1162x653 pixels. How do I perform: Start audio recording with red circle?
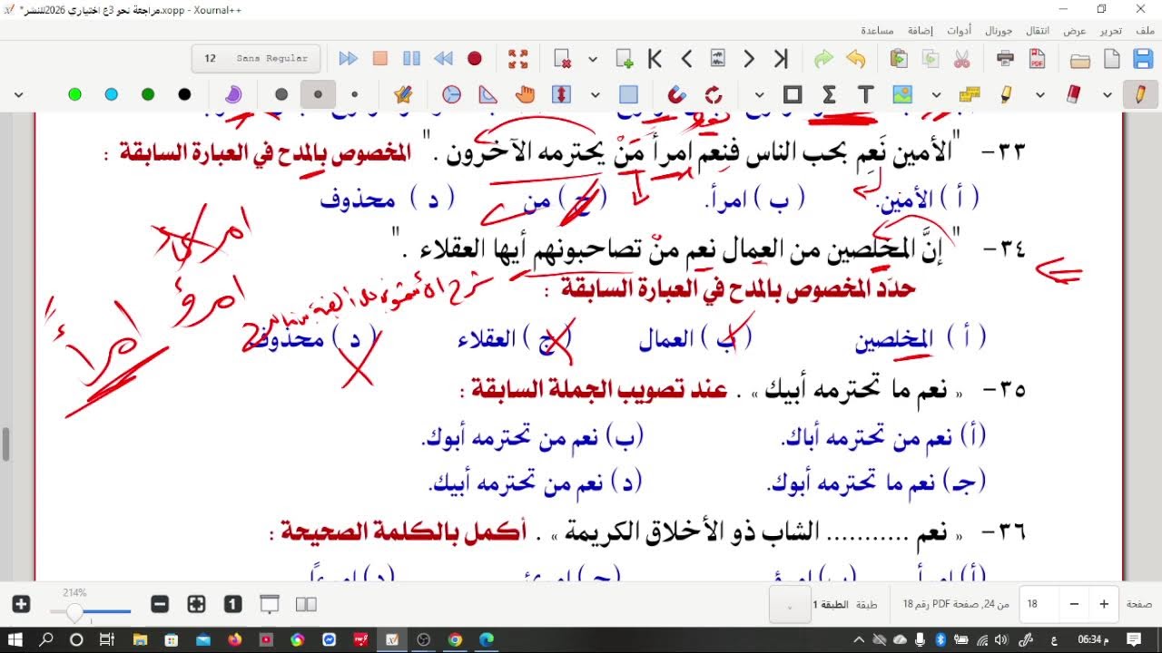click(474, 59)
